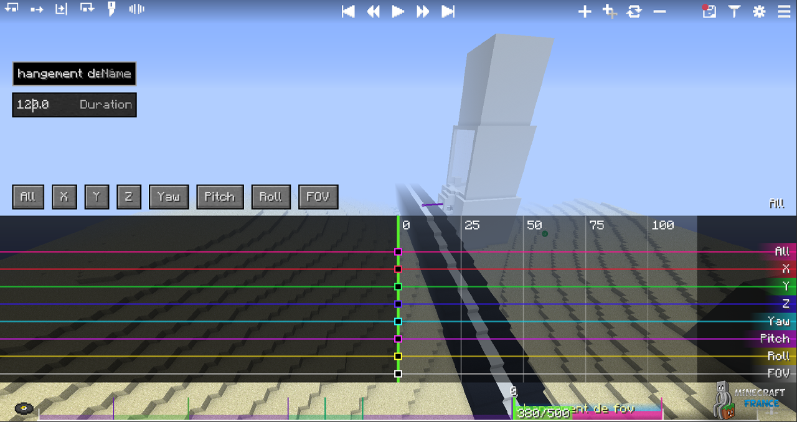The height and width of the screenshot is (422, 797).
Task: Select the cyan Yaw track keyframe
Action: click(x=398, y=322)
